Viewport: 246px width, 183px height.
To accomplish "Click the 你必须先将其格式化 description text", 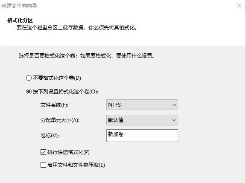I will [x=112, y=28].
